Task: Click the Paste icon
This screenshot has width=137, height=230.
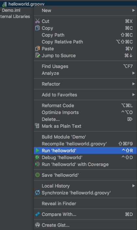Action: [38, 49]
